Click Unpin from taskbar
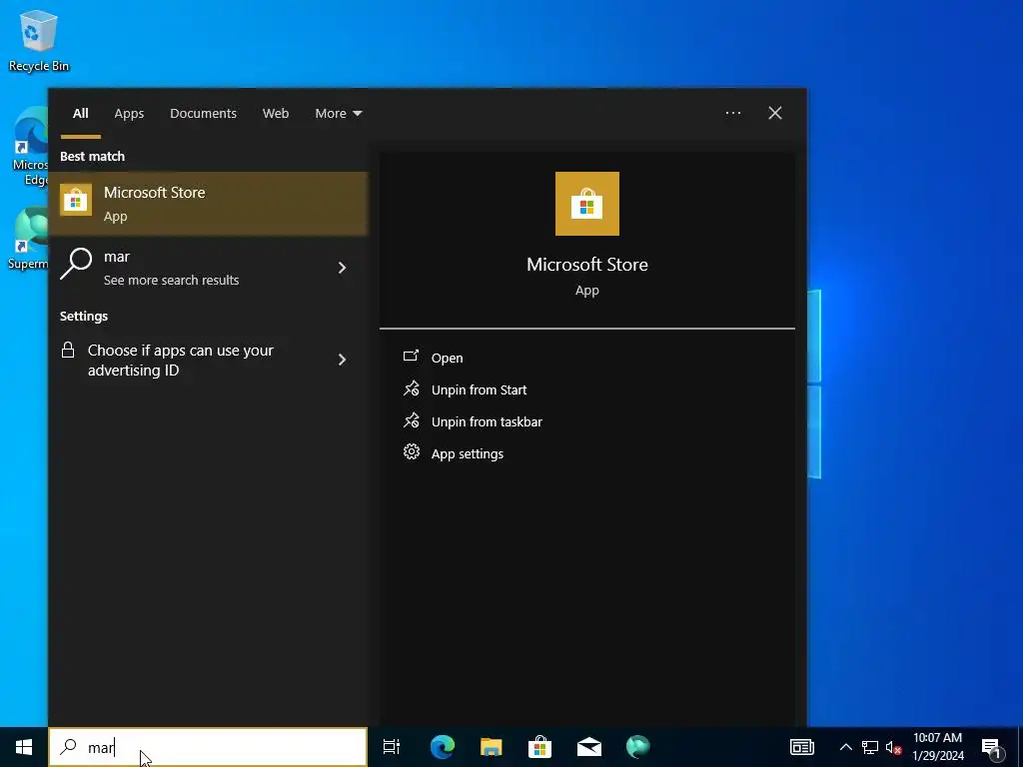 487,422
